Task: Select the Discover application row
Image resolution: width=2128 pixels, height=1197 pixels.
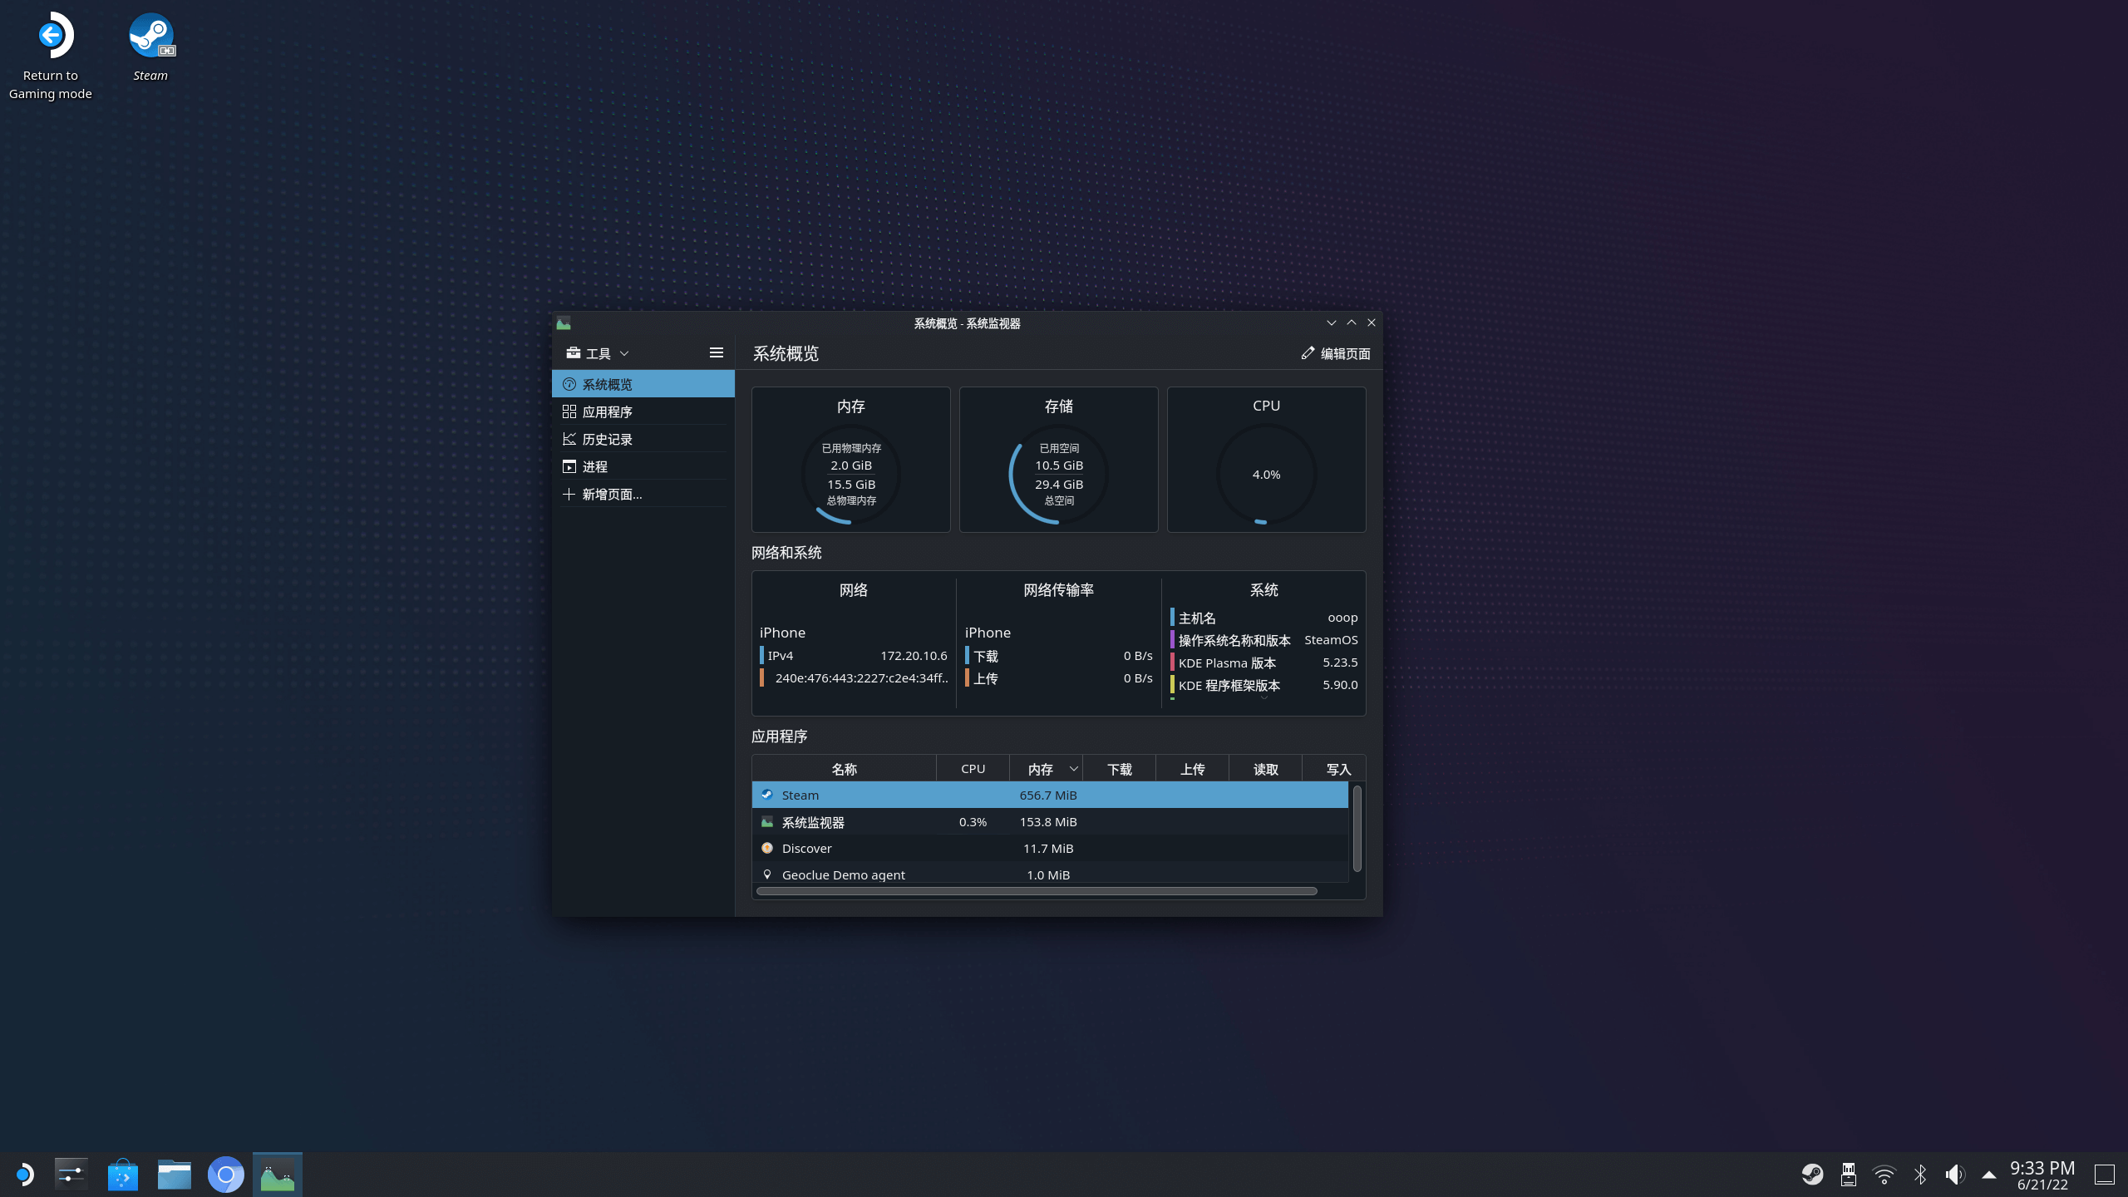Action: (806, 848)
